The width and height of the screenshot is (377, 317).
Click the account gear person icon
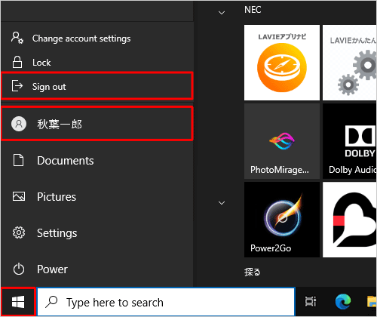[17, 38]
